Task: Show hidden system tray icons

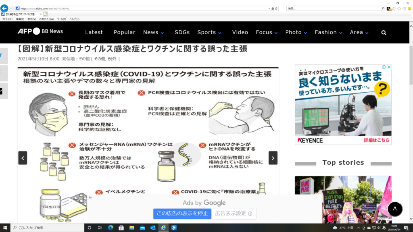Action: tap(359, 228)
